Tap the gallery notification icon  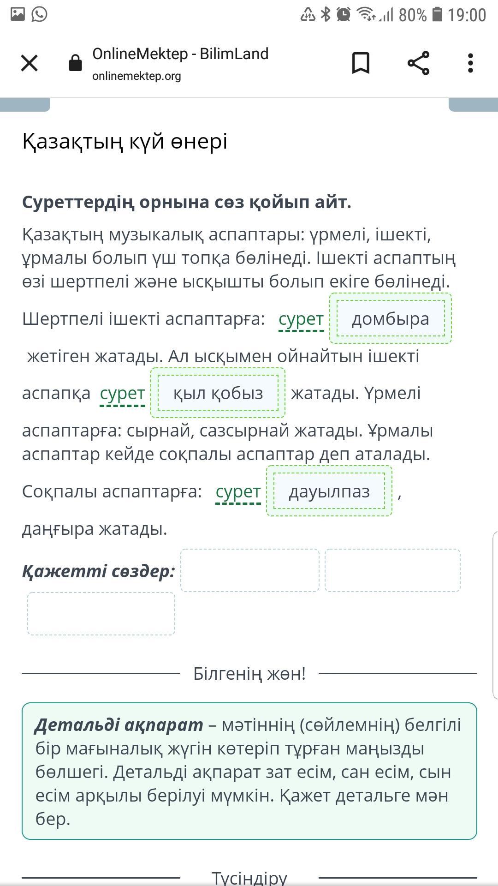pos(18,14)
